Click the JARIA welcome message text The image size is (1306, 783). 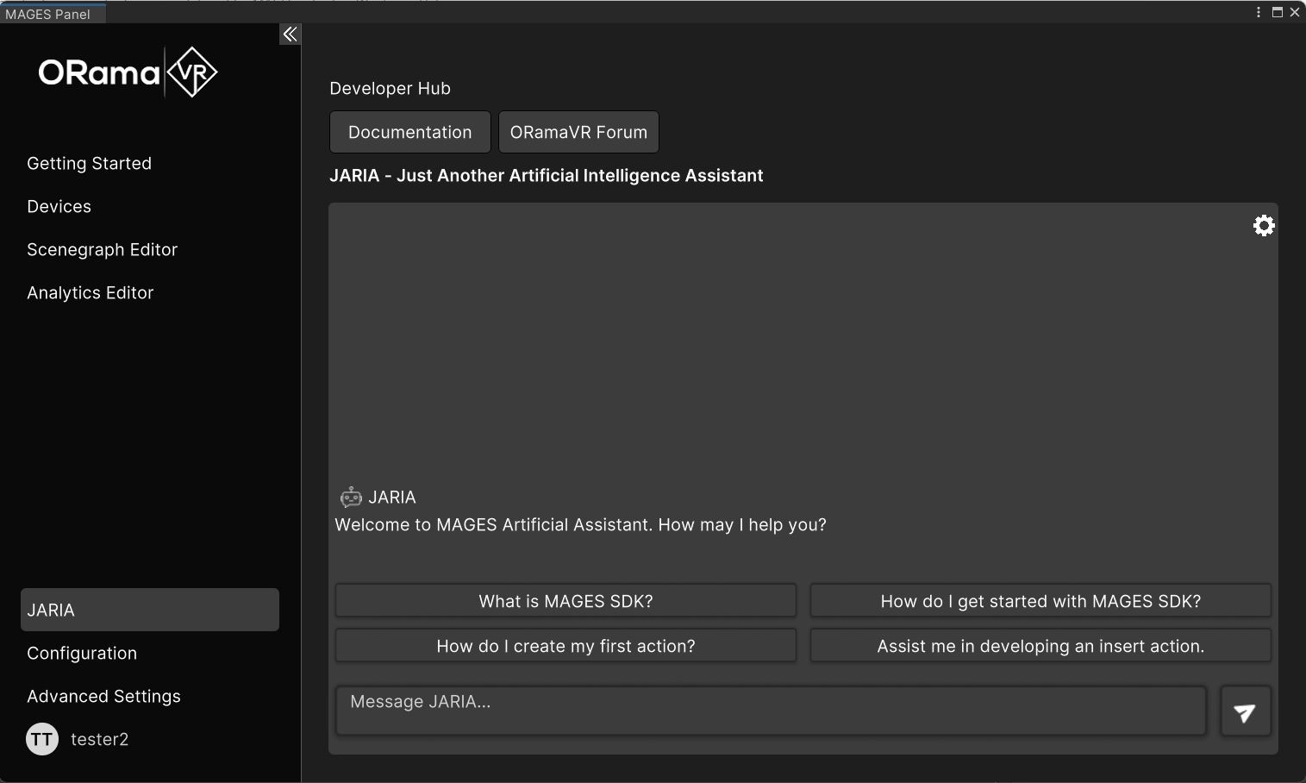coord(580,524)
